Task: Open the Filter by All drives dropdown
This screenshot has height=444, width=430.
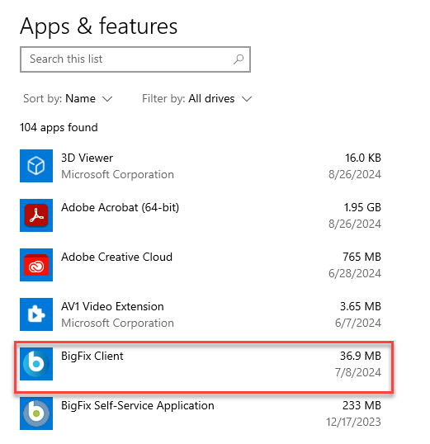Action: click(197, 98)
